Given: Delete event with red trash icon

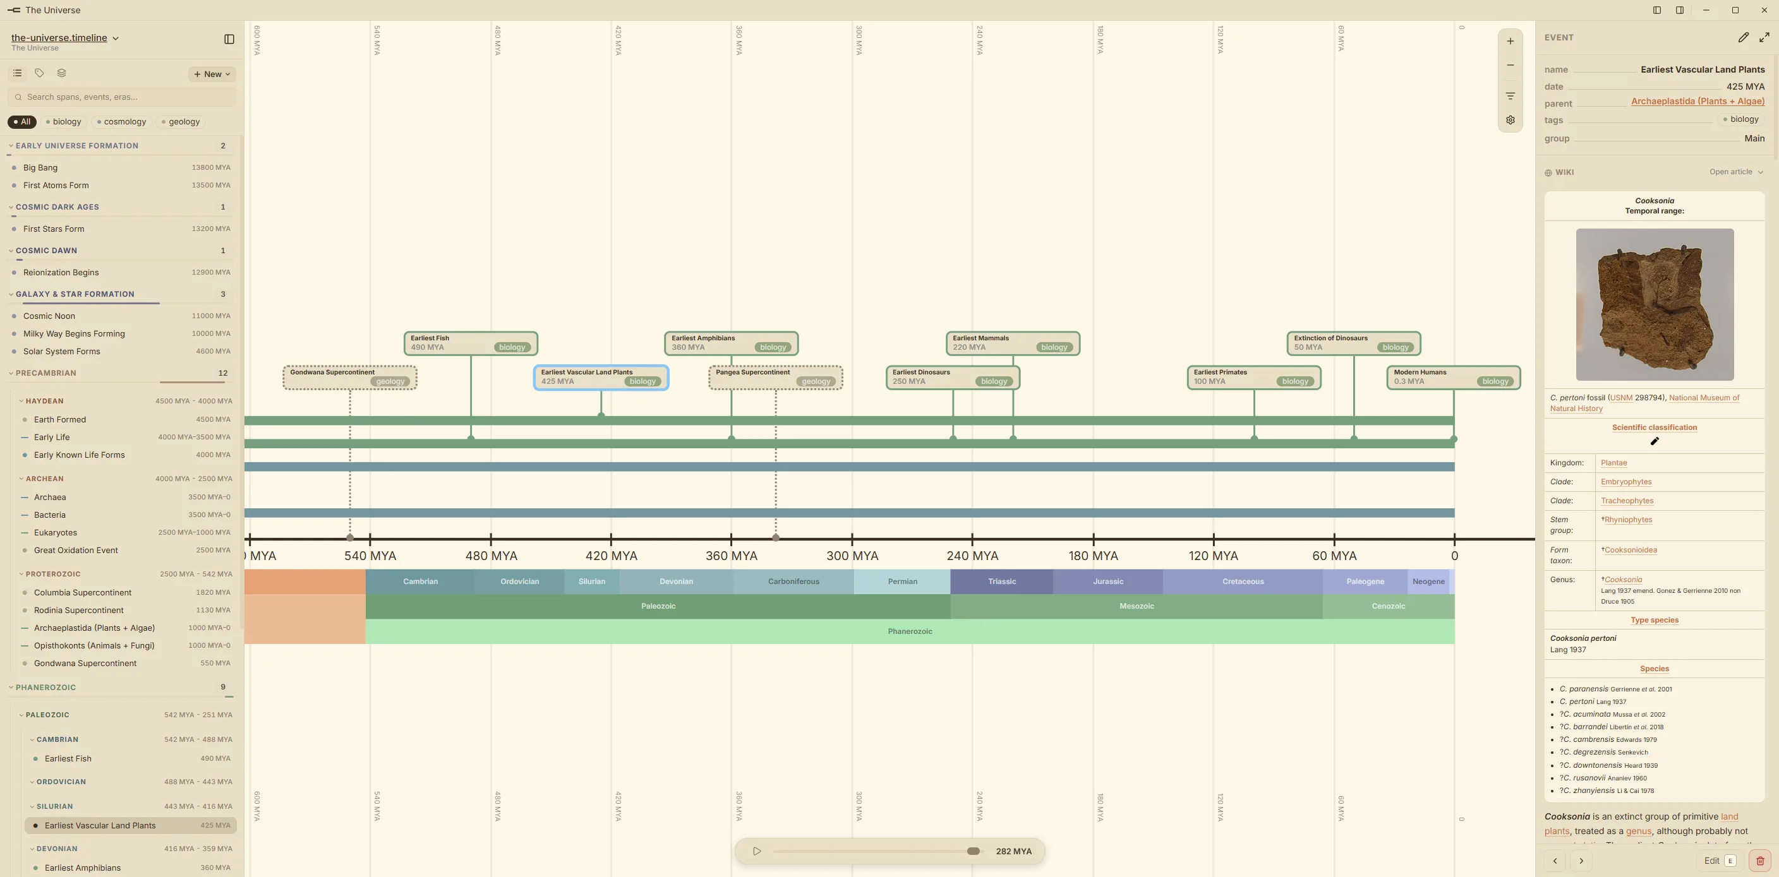Looking at the screenshot, I should coord(1759,861).
